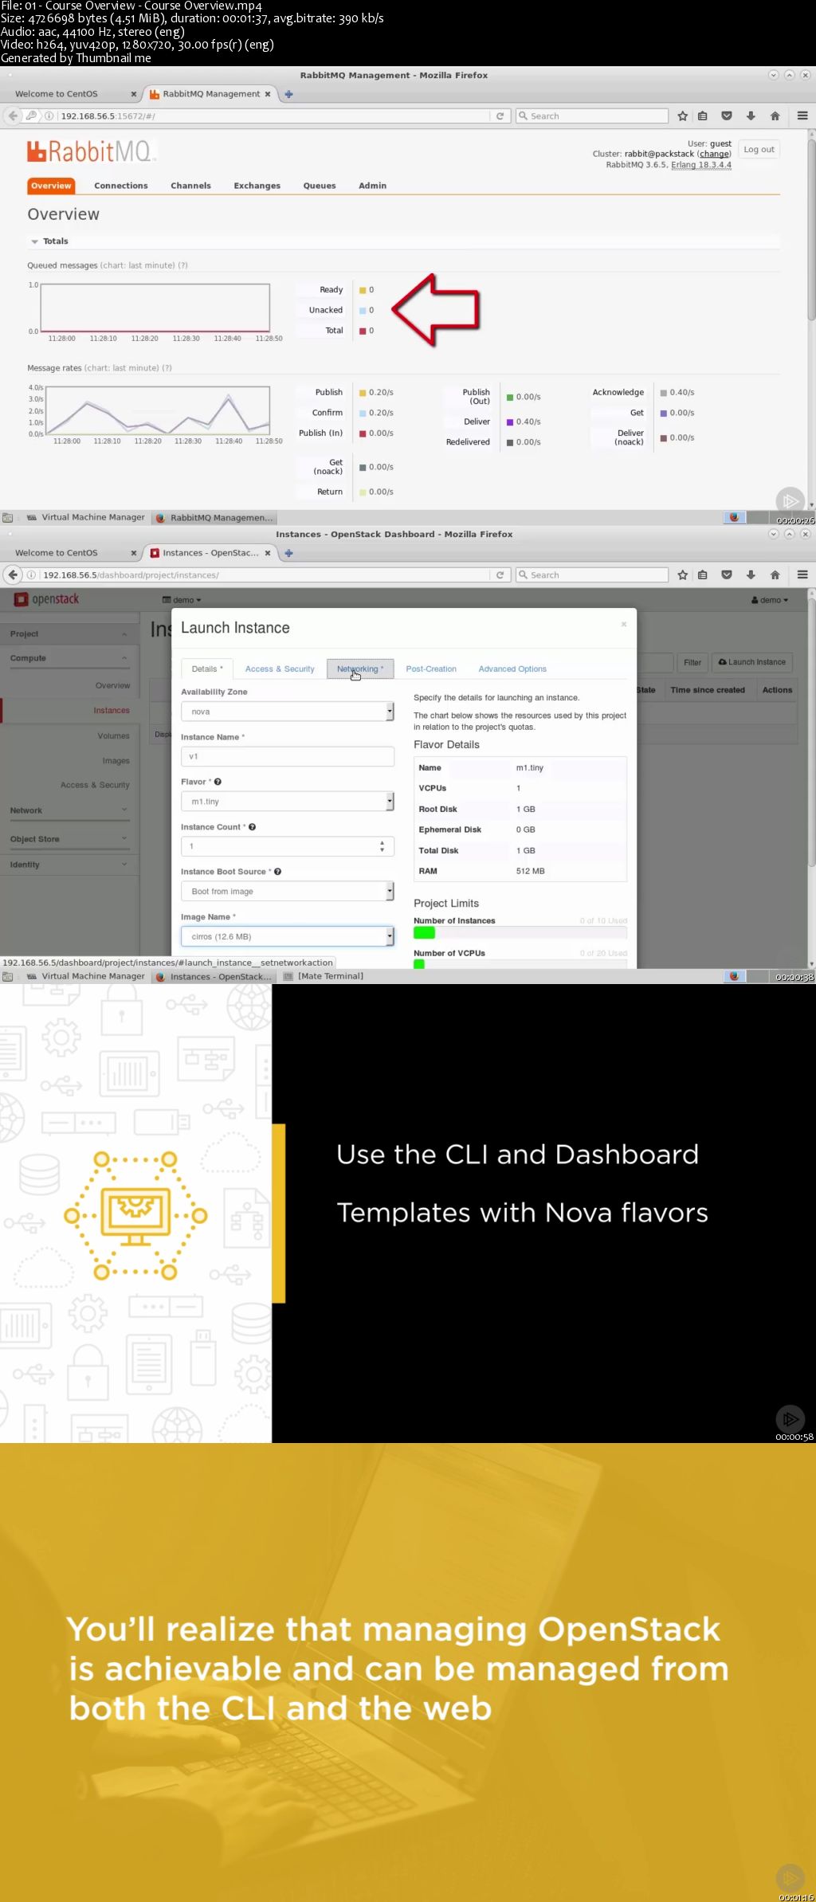Open new tab beside RabbitMQ Management tab
816x1902 pixels.
(288, 94)
